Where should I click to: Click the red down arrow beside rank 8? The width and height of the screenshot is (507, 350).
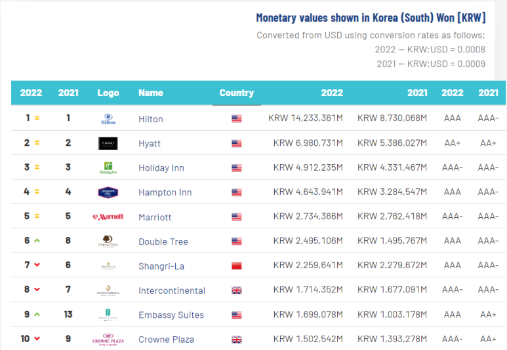[37, 289]
